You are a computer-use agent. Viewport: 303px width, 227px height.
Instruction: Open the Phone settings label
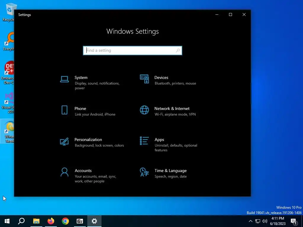click(x=80, y=109)
